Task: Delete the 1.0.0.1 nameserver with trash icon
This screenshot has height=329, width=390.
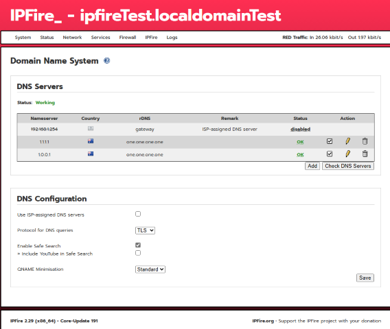Action: coord(365,154)
